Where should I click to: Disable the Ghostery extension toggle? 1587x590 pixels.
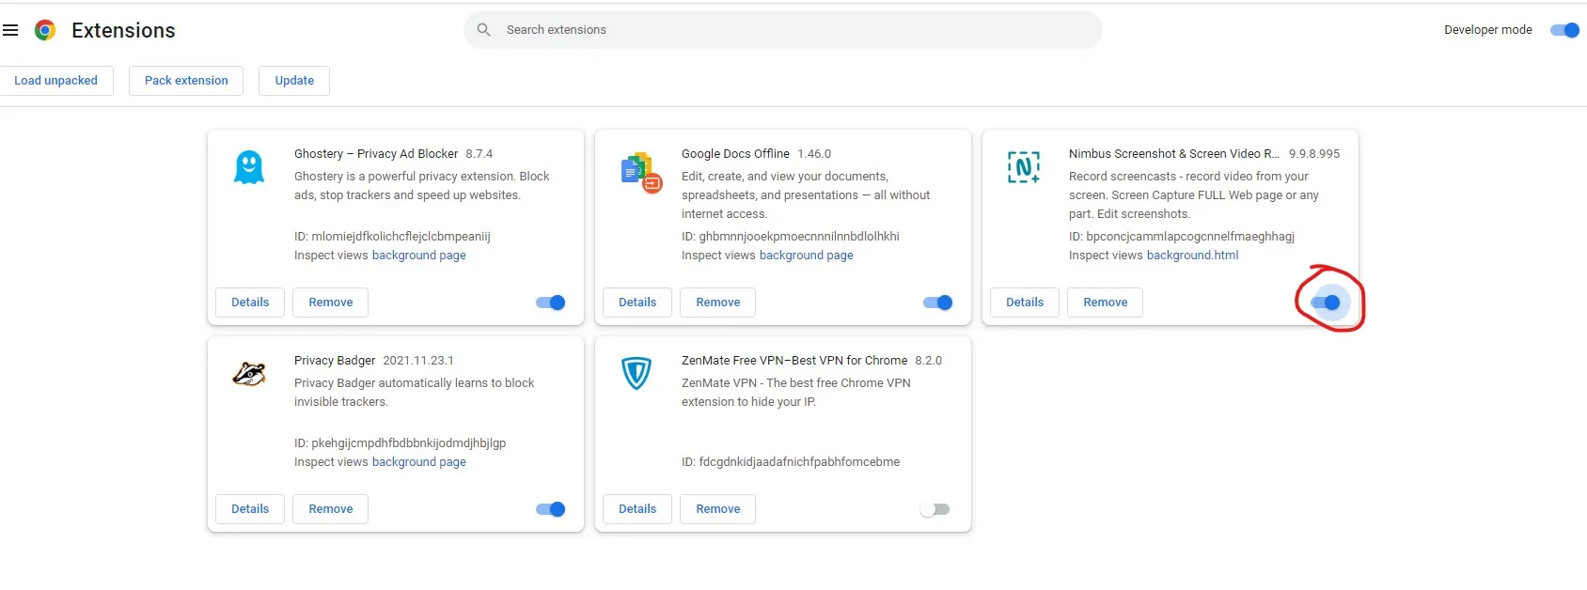point(551,303)
